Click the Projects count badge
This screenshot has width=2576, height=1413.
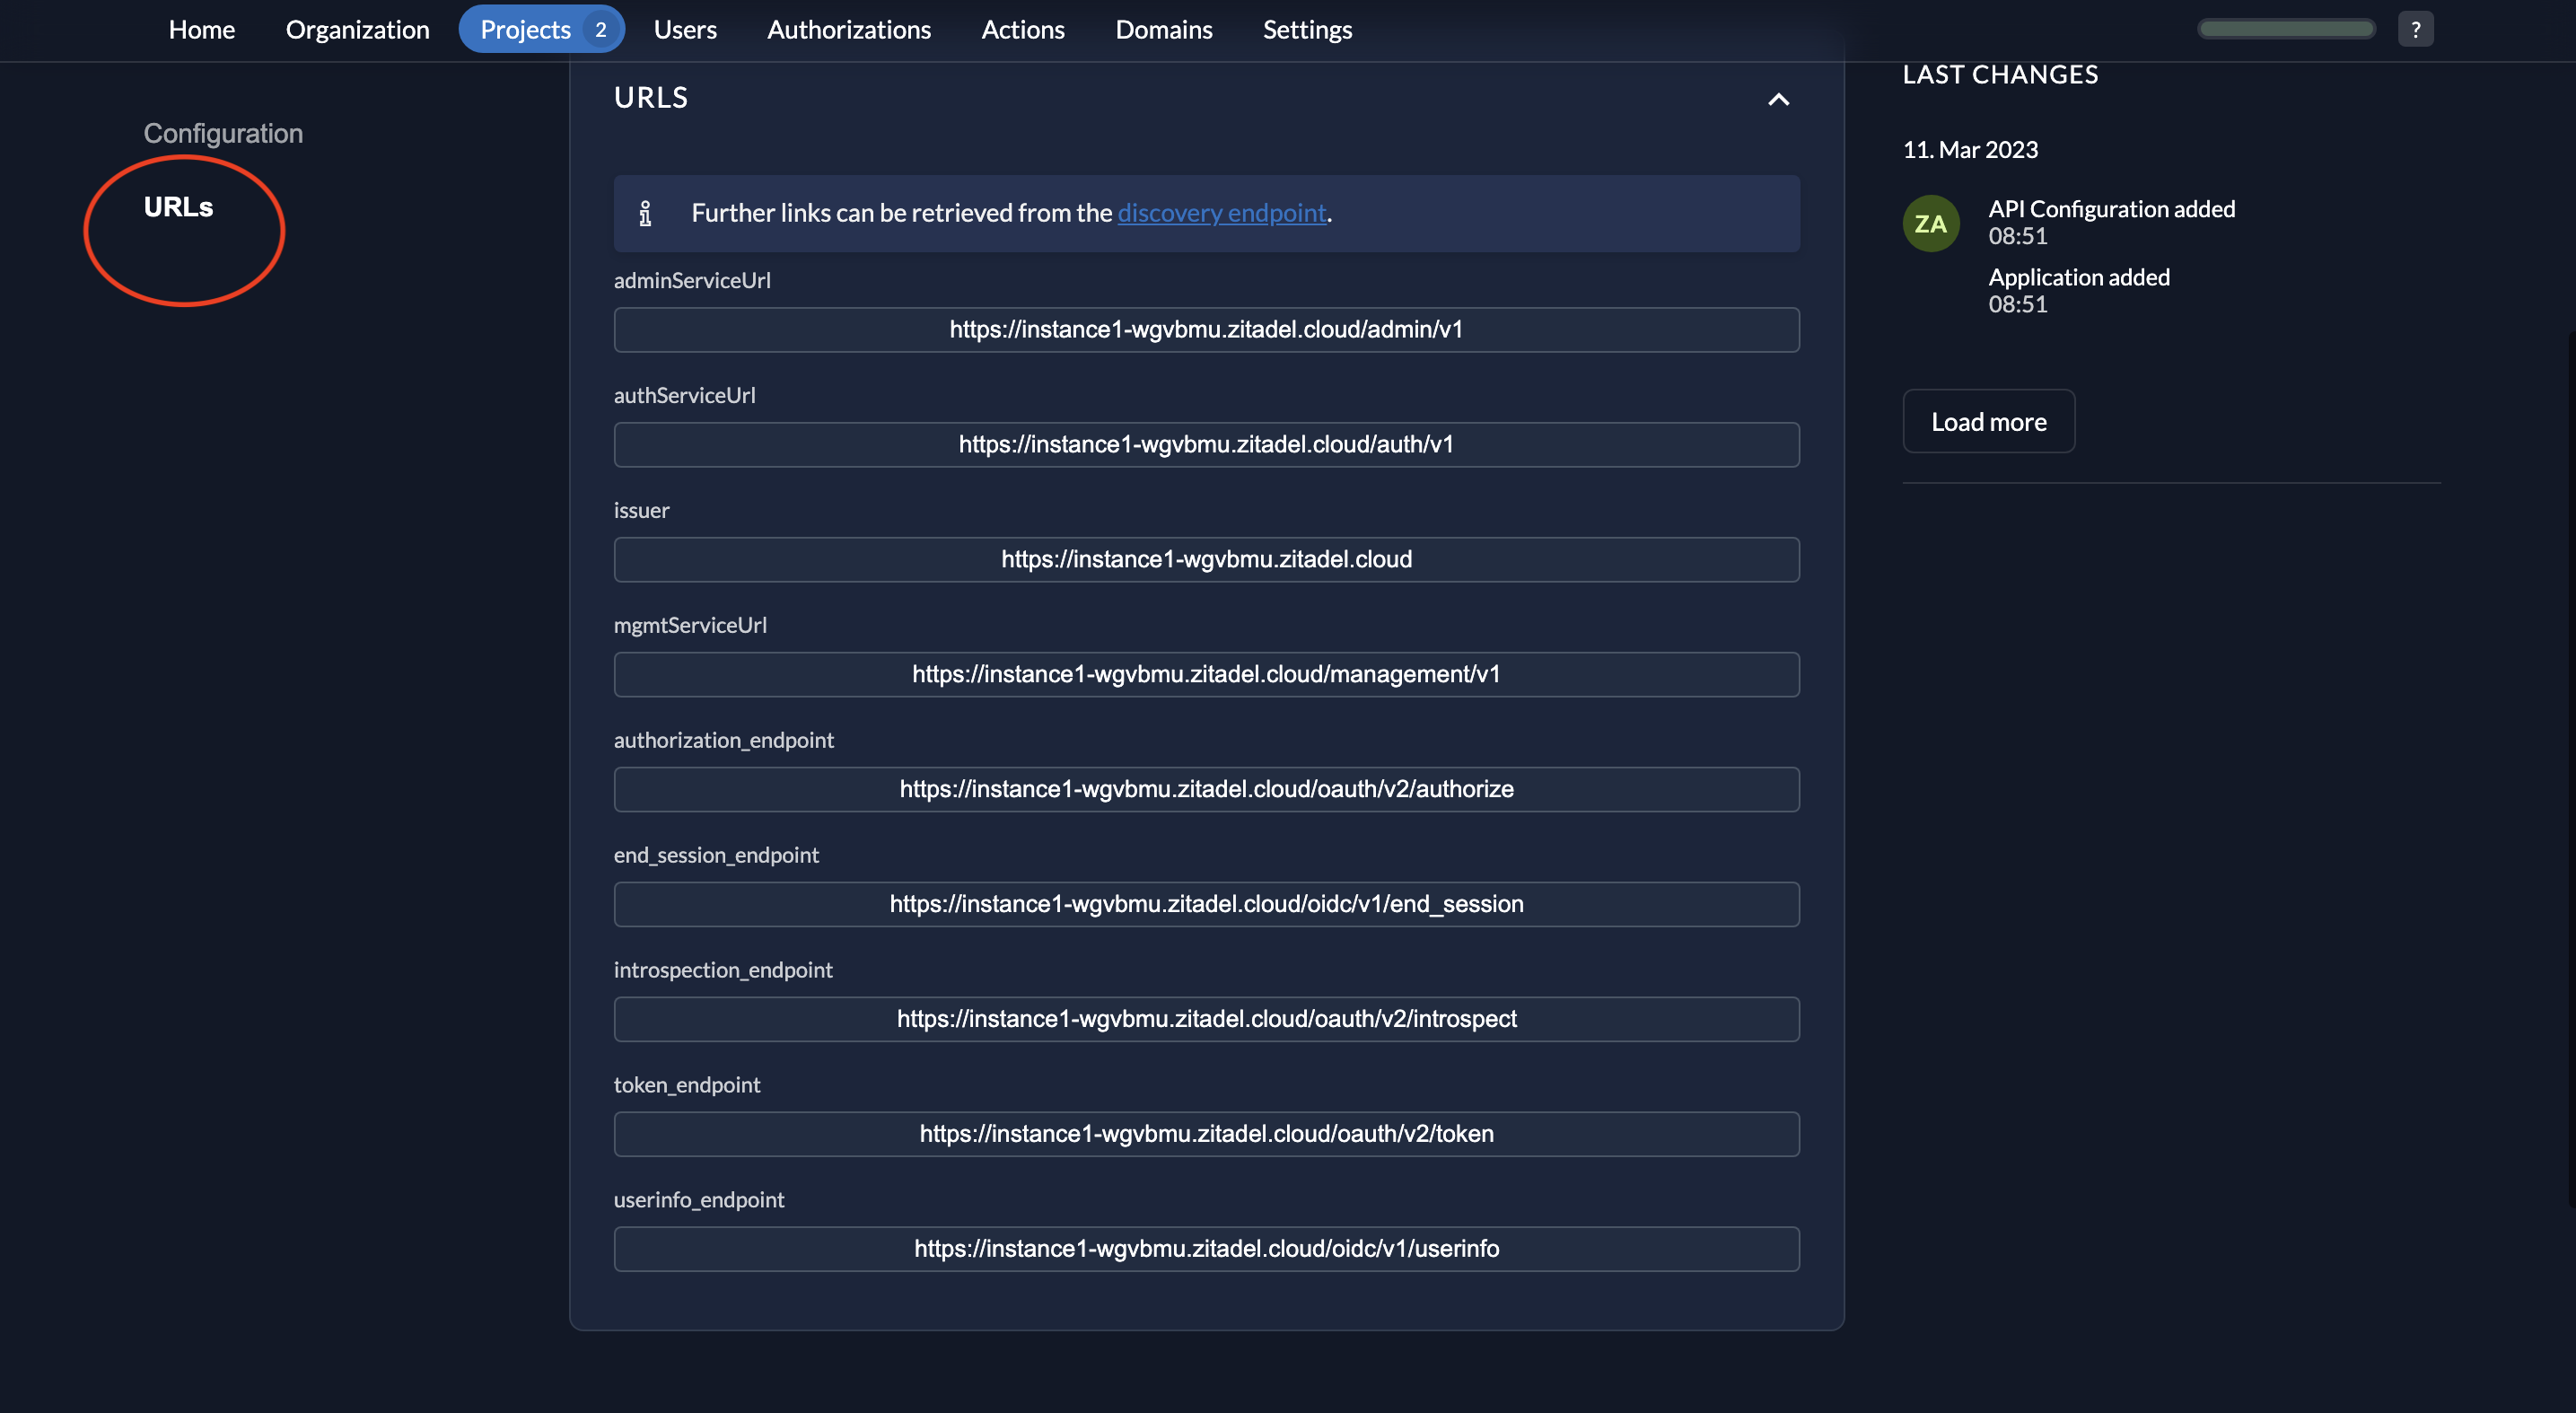coord(601,29)
